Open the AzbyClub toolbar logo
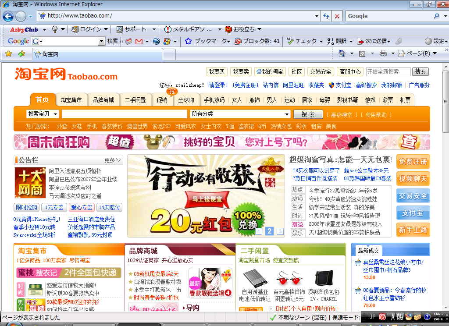The image size is (449, 326). (24, 29)
